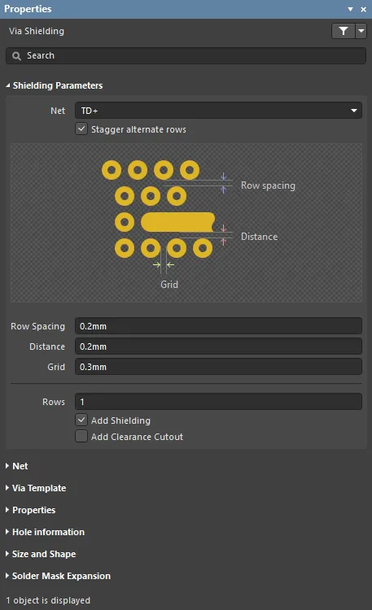Close the Properties panel
The width and height of the screenshot is (372, 610).
(x=363, y=9)
